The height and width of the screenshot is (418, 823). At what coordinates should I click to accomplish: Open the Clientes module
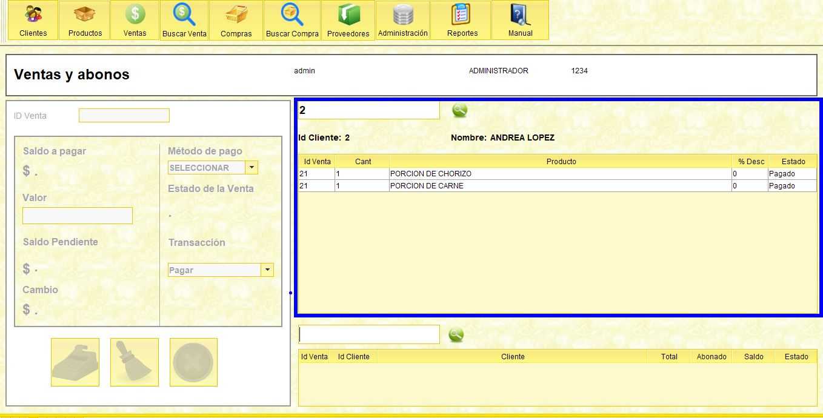33,20
